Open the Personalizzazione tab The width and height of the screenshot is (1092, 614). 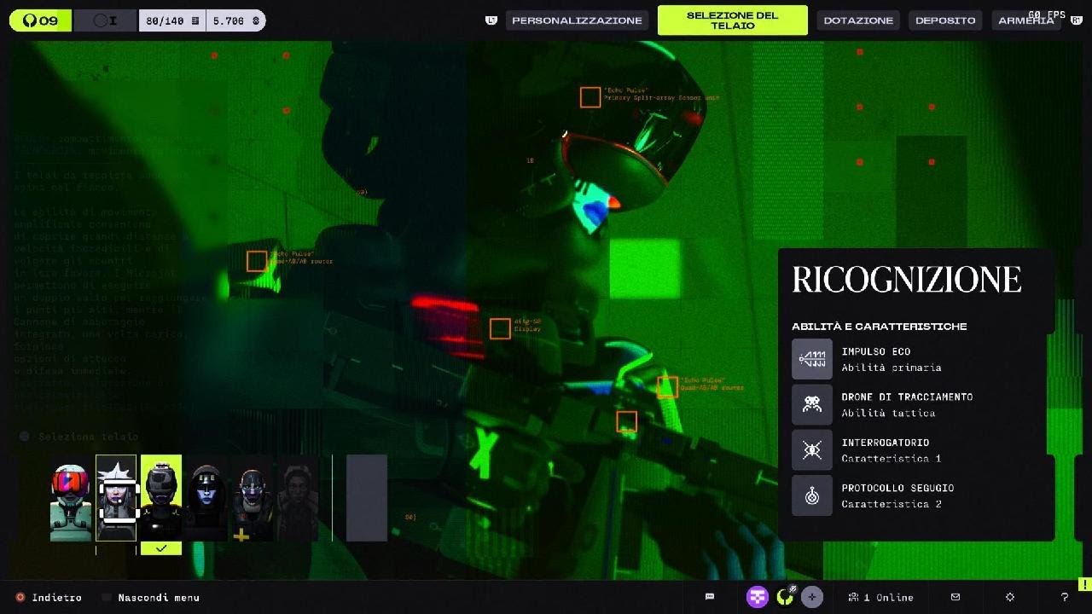pos(577,20)
